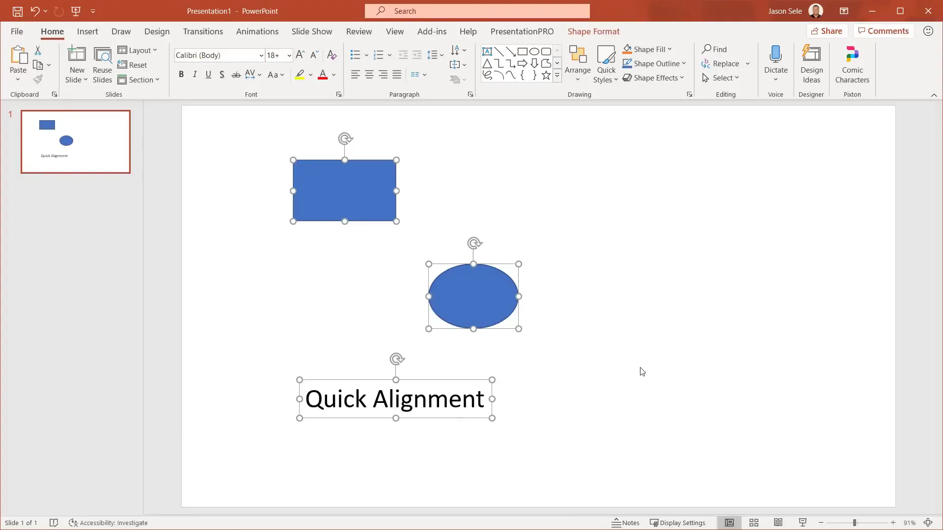Toggle the Notes pane
The image size is (943, 530).
pyautogui.click(x=625, y=523)
